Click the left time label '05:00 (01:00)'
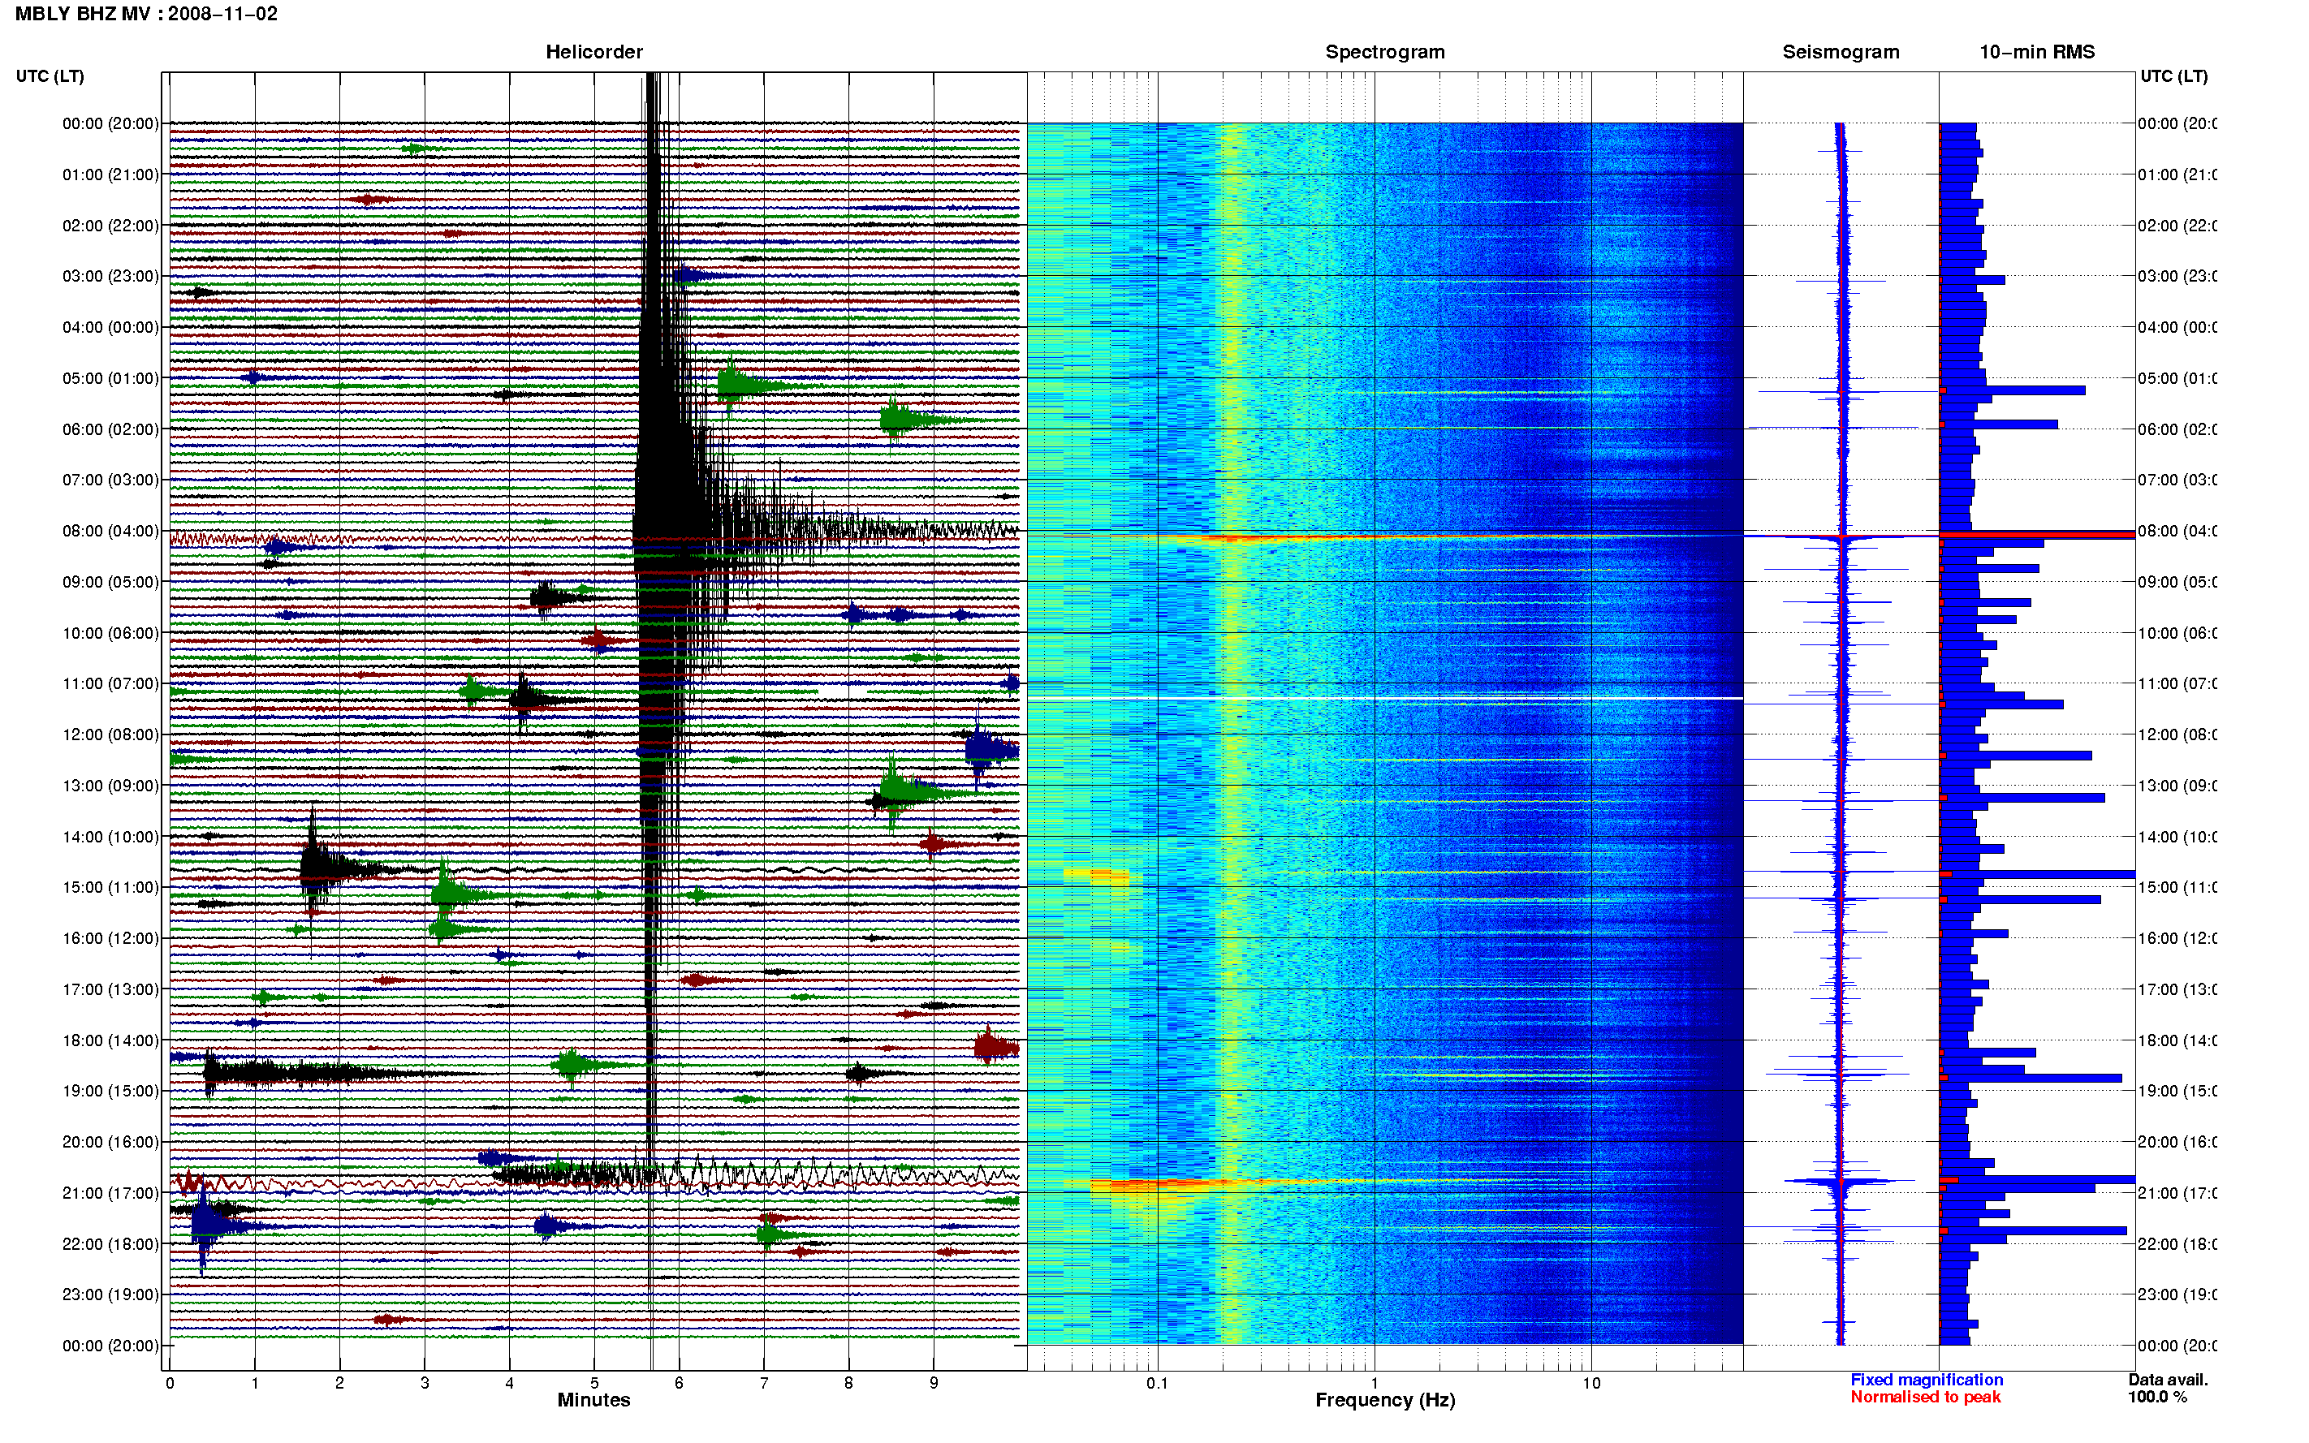The height and width of the screenshot is (1443, 2309). click(110, 378)
